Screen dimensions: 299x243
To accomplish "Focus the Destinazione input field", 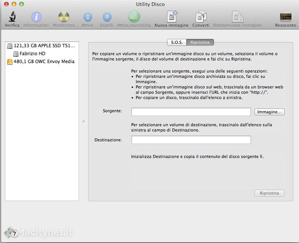I will pos(191,140).
